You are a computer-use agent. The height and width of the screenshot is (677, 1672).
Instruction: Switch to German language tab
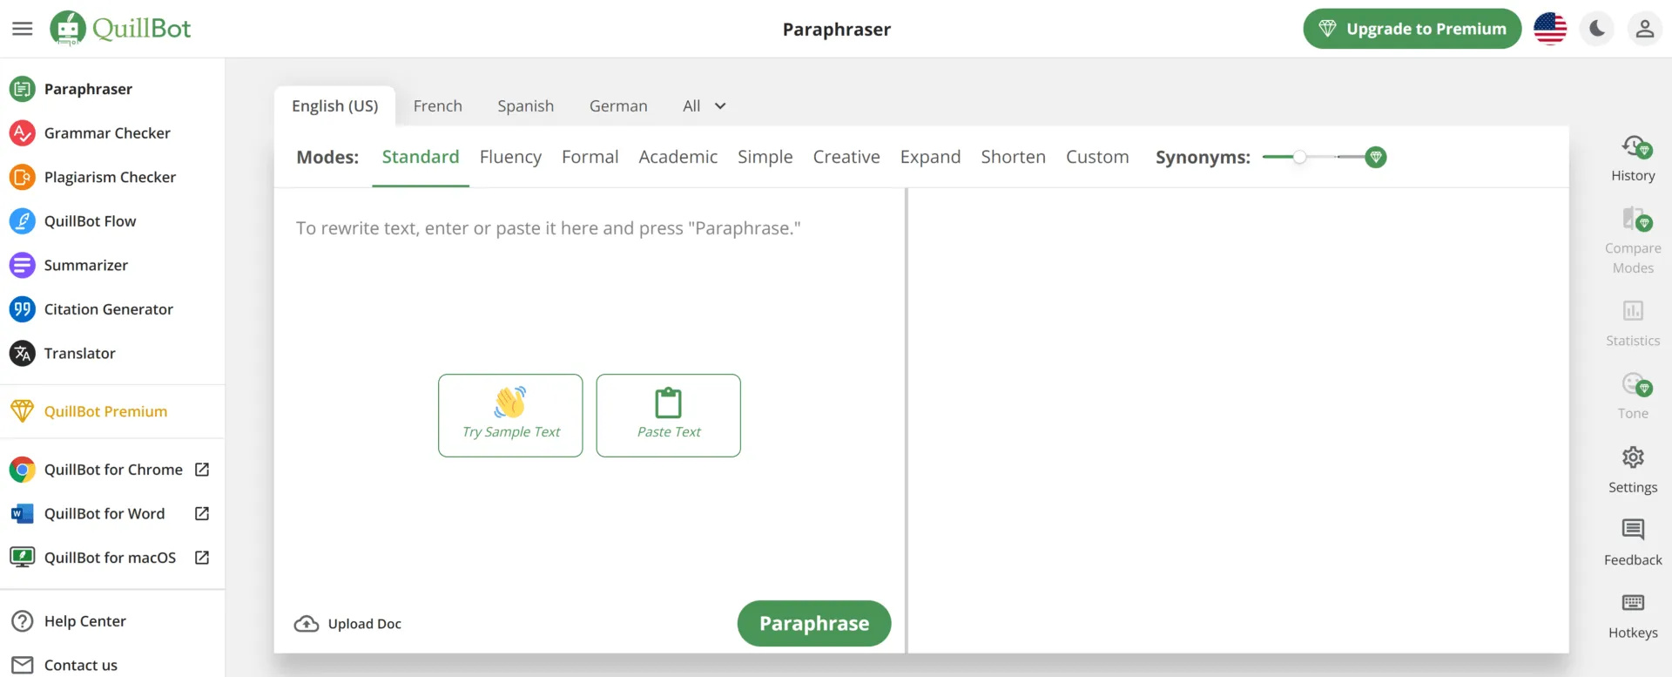[618, 105]
